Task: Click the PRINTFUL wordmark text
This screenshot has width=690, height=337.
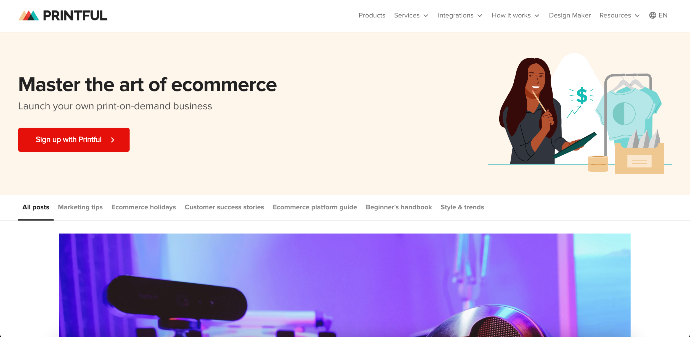Action: (x=75, y=16)
